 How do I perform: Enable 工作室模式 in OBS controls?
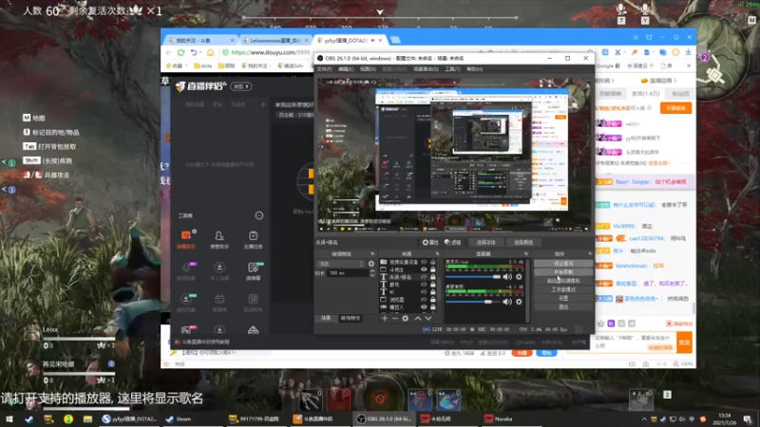click(563, 289)
